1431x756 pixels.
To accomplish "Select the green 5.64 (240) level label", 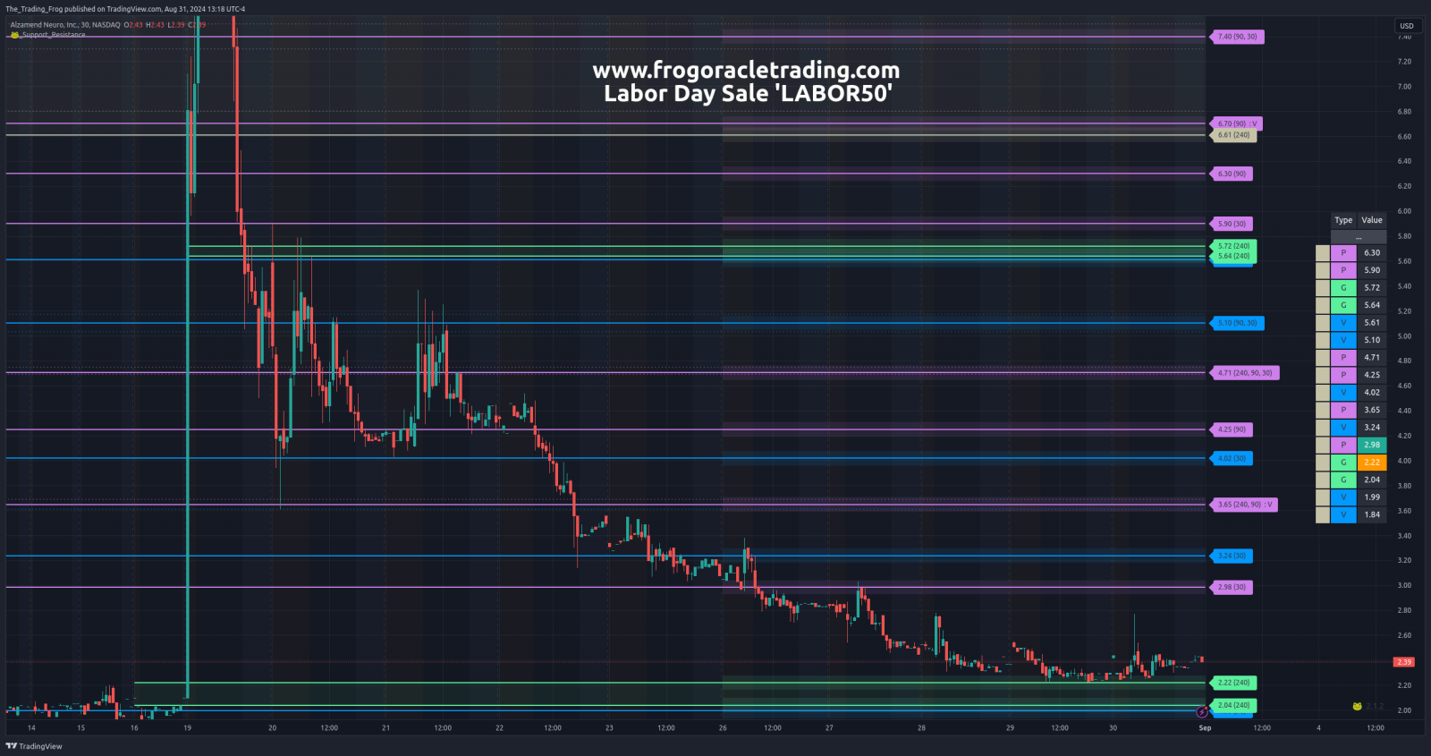I will (x=1234, y=256).
